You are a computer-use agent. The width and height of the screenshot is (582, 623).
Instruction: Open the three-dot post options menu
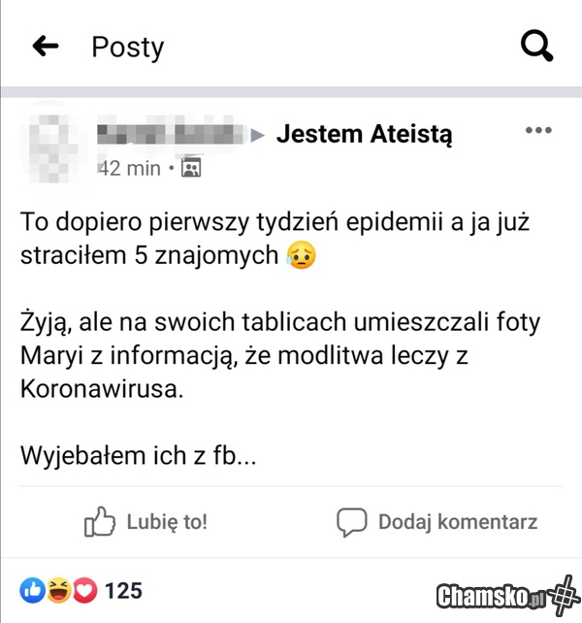[538, 130]
